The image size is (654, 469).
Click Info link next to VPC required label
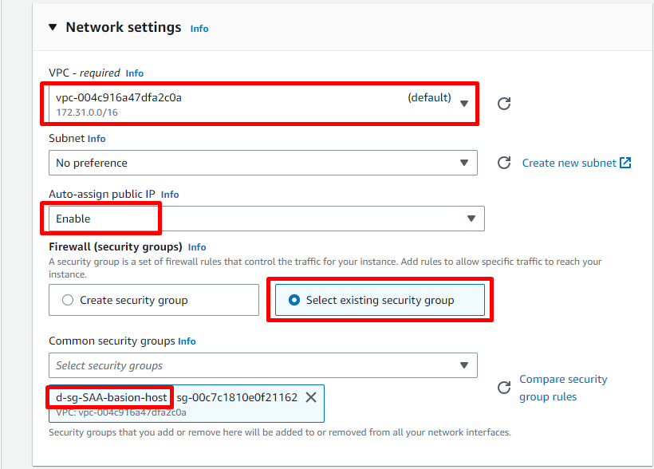[135, 73]
